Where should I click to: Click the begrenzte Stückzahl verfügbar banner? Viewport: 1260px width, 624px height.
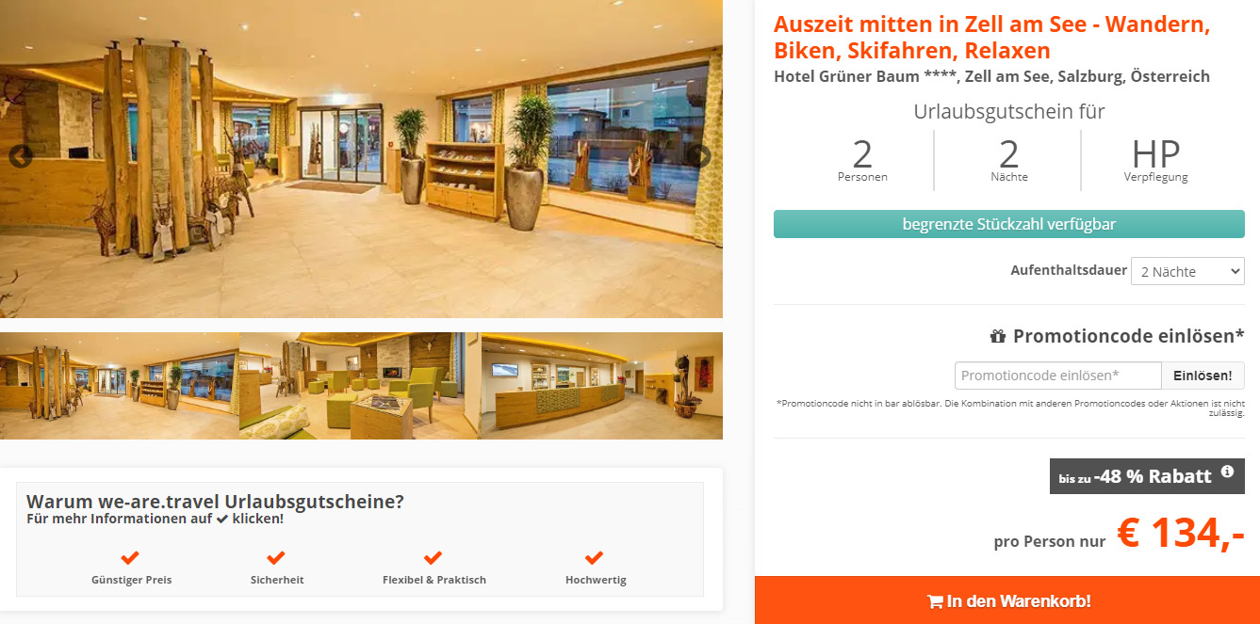(x=1008, y=224)
